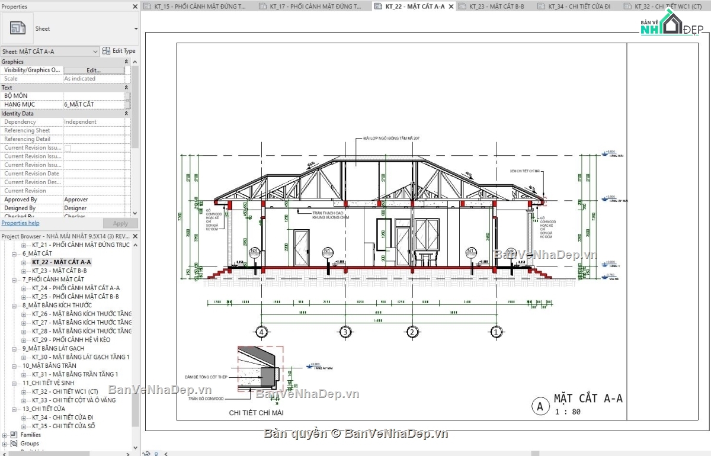
Task: Switch to the KT_23 - MẶT CẮT B-B tab
Action: pyautogui.click(x=498, y=6)
